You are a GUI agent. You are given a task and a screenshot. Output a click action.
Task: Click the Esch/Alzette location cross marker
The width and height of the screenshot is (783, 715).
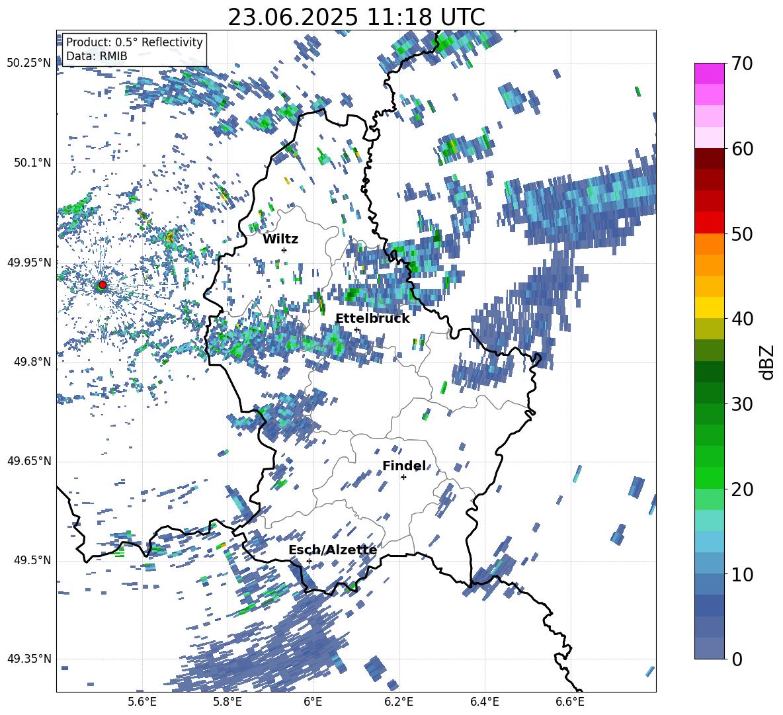[x=309, y=561]
